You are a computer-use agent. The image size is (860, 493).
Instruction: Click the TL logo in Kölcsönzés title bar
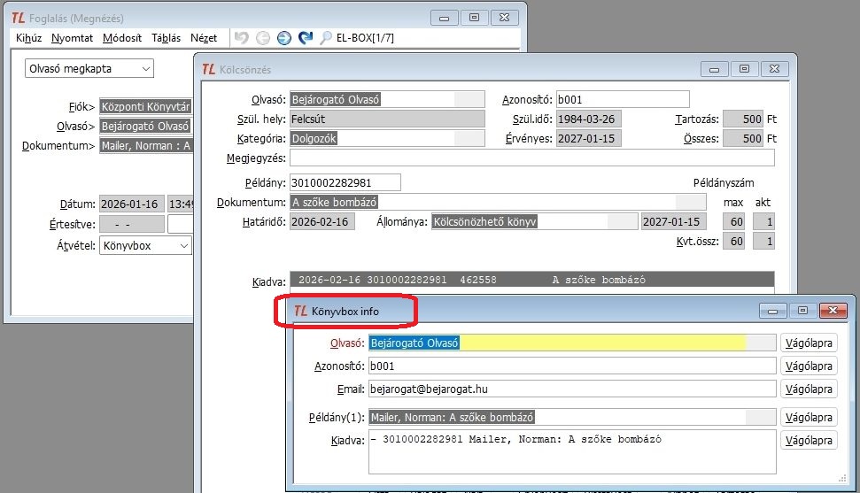[208, 69]
